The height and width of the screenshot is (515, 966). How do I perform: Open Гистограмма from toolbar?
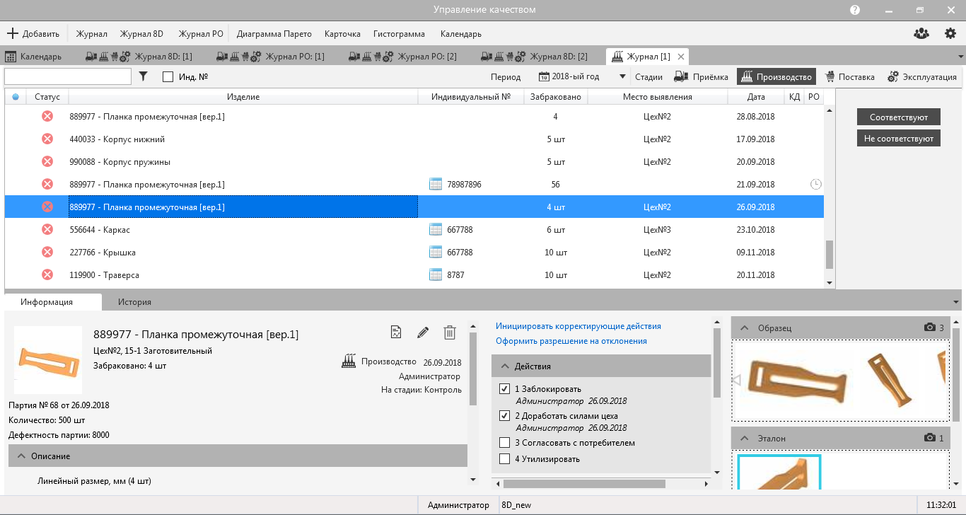pos(400,34)
